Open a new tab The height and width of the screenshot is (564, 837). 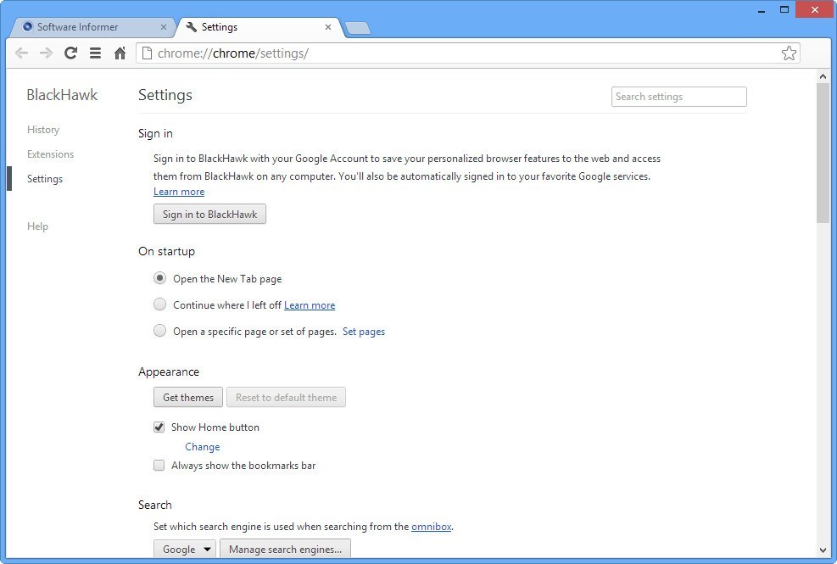click(x=358, y=28)
